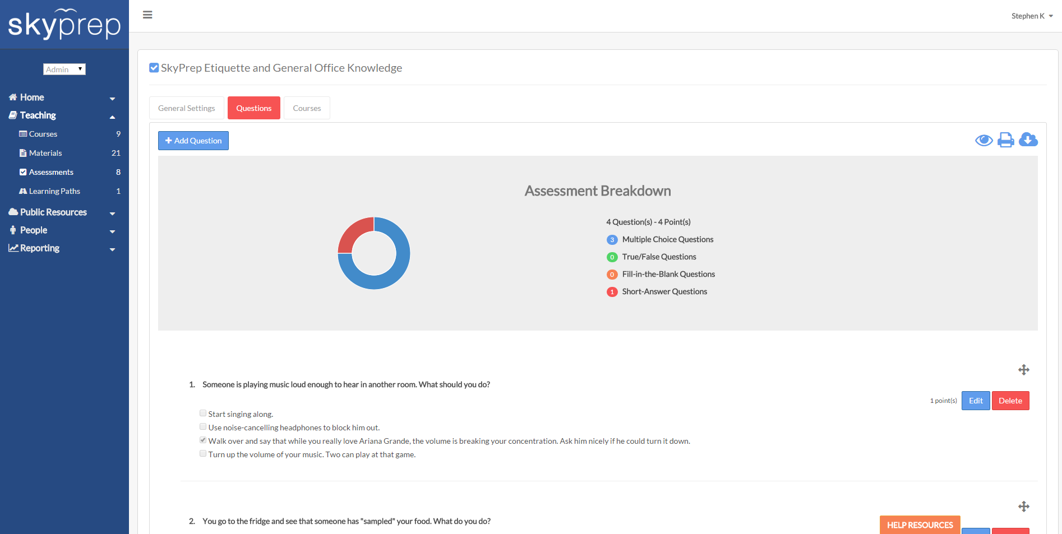
Task: Switch to the Courses tab
Action: point(307,108)
